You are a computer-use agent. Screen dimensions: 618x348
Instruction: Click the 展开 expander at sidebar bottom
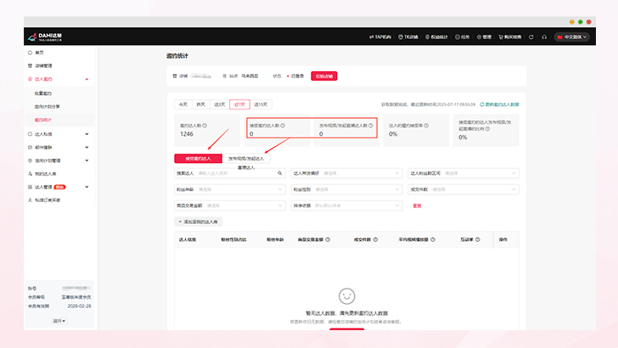pos(59,321)
